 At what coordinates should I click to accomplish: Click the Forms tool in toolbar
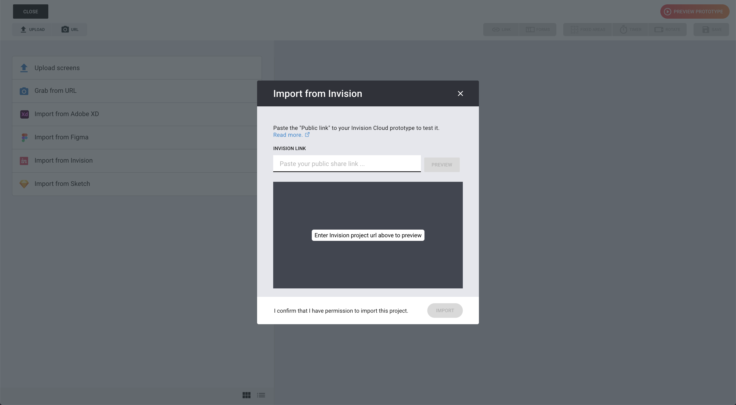click(x=538, y=29)
